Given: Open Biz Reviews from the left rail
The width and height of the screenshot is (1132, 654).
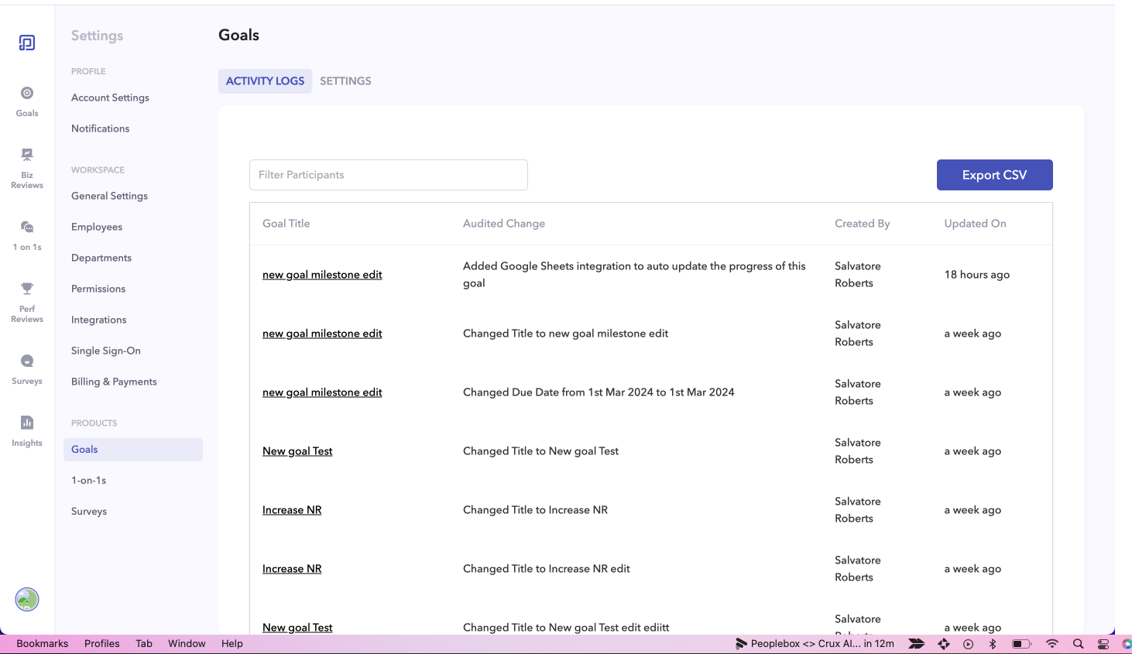Looking at the screenshot, I should (27, 168).
